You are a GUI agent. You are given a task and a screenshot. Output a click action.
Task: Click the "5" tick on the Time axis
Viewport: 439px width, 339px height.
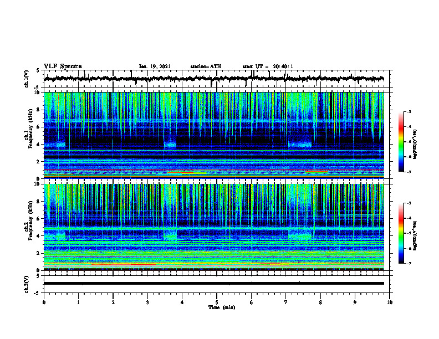click(217, 302)
